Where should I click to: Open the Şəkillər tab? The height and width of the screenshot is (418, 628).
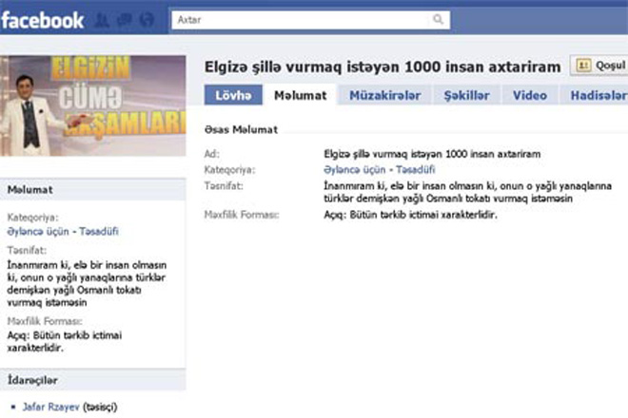click(466, 95)
